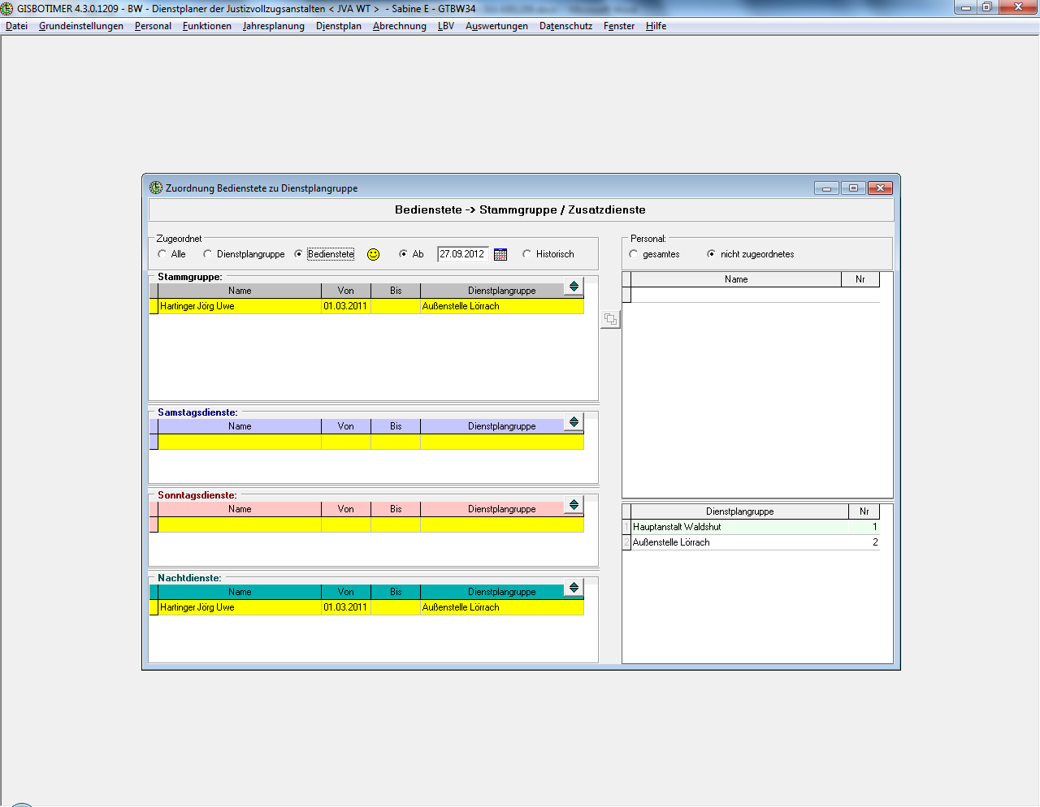Click the yellow smiley face icon

[x=374, y=255]
